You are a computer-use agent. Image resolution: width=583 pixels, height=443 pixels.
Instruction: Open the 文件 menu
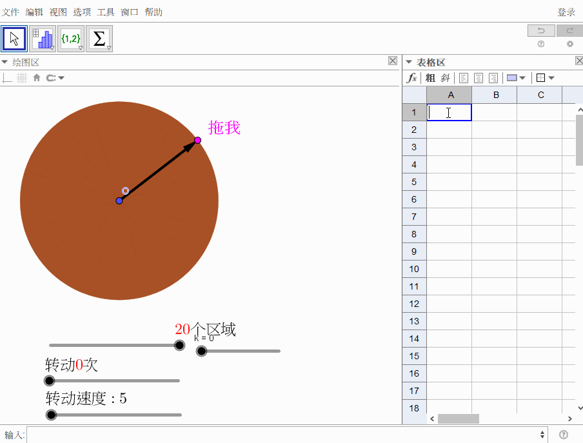point(10,12)
